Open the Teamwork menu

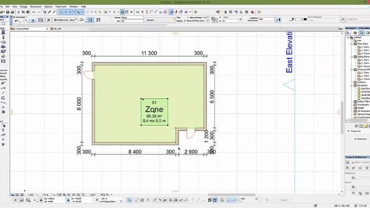(x=61, y=6)
